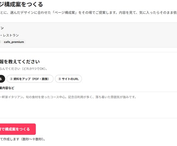Click the '・レストラン' category text
Viewport: 177px width, 146px height.
pyautogui.click(x=10, y=35)
